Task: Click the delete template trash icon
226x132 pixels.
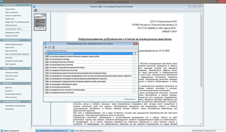Action: [x=53, y=47]
